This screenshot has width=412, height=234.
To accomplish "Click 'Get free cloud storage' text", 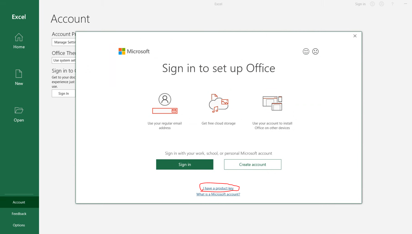I will [x=219, y=123].
